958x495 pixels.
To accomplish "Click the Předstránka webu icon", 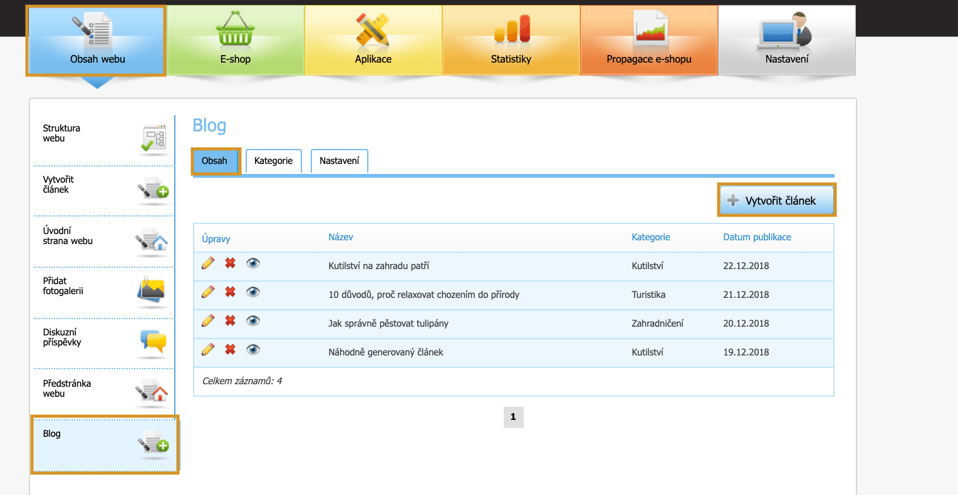I will click(x=152, y=394).
